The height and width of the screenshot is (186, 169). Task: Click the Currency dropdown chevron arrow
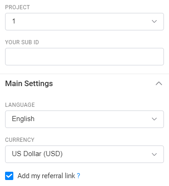point(154,154)
